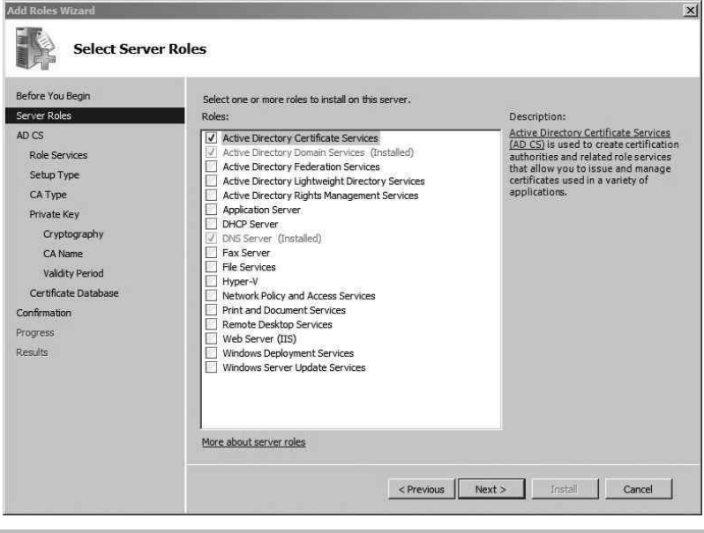Check Windows Deployment Services
This screenshot has width=704, height=533.
tap(211, 352)
